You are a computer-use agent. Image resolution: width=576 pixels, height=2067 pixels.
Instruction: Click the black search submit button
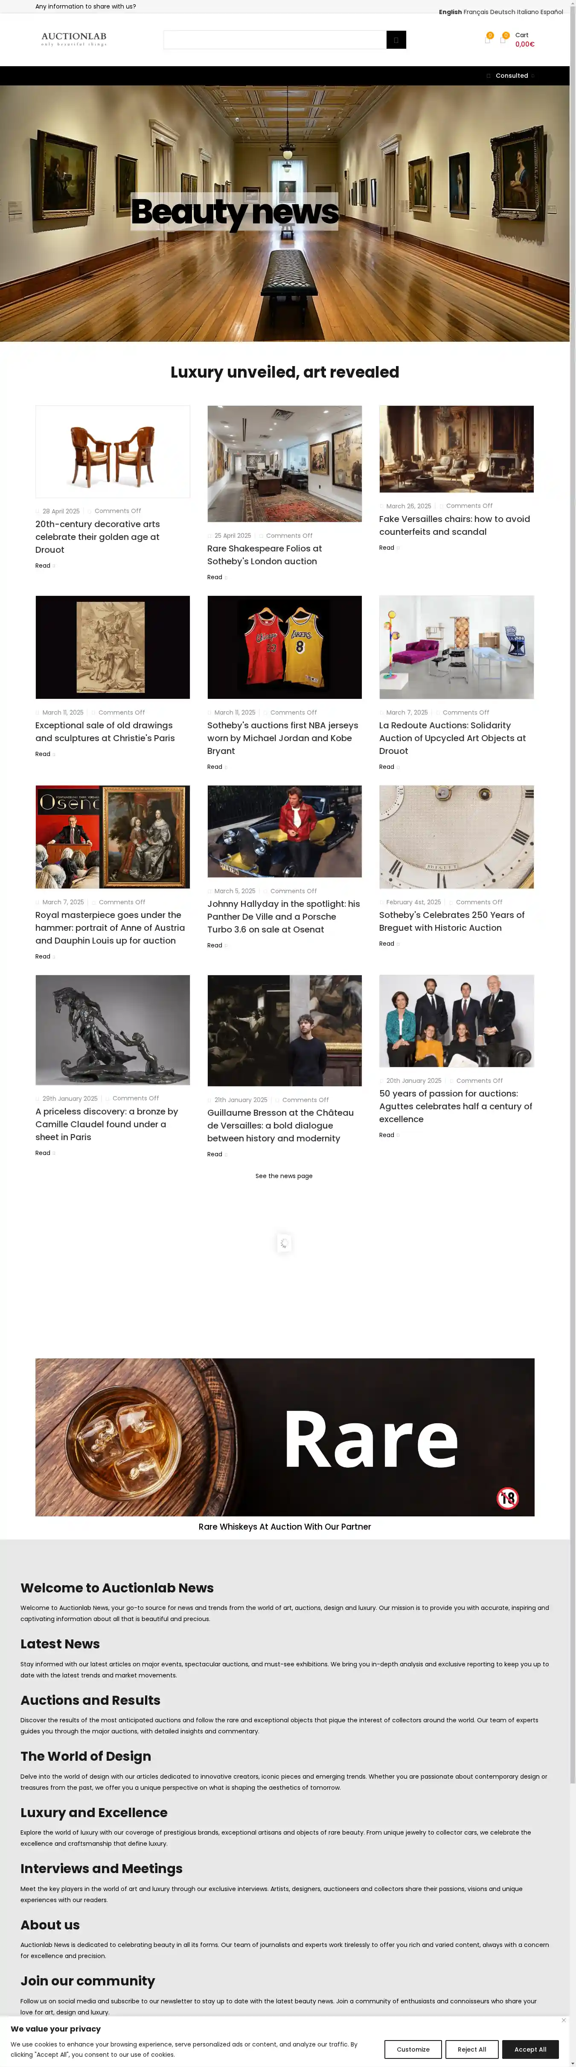[x=396, y=39]
